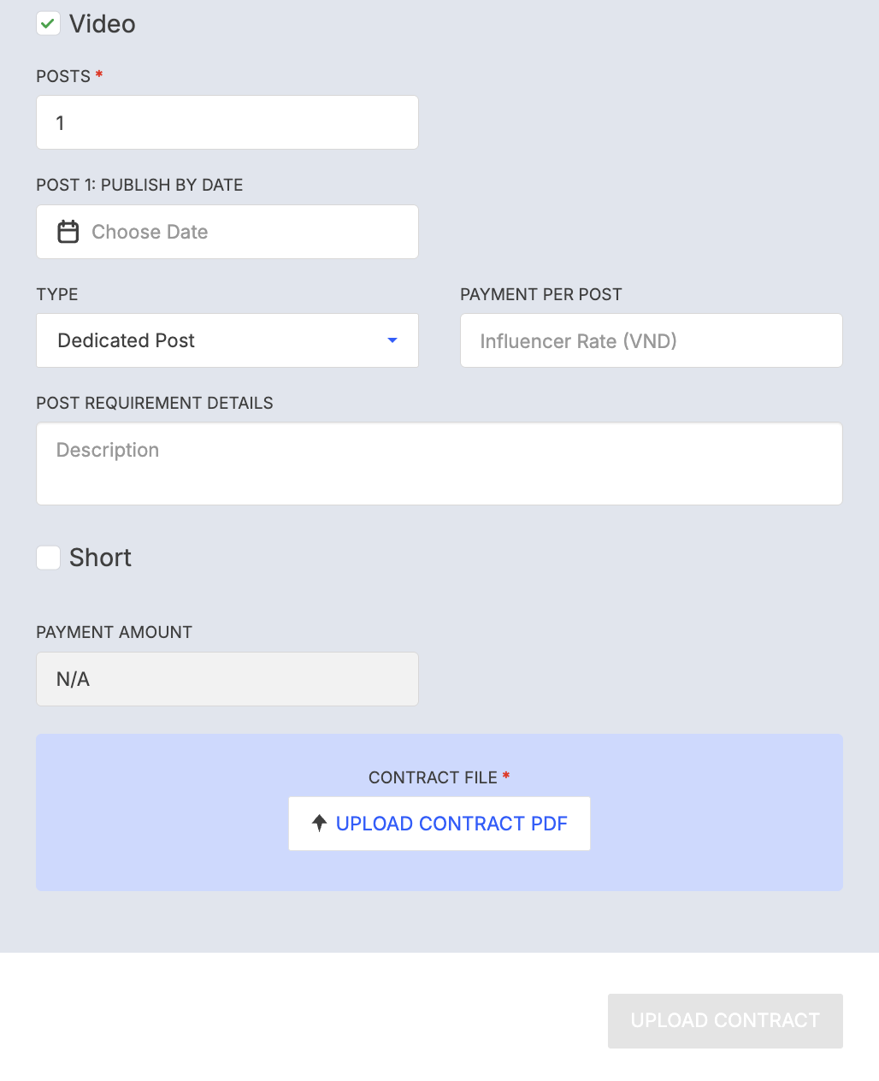Click the N/A payment amount field
This screenshot has width=879, height=1081.
[227, 679]
